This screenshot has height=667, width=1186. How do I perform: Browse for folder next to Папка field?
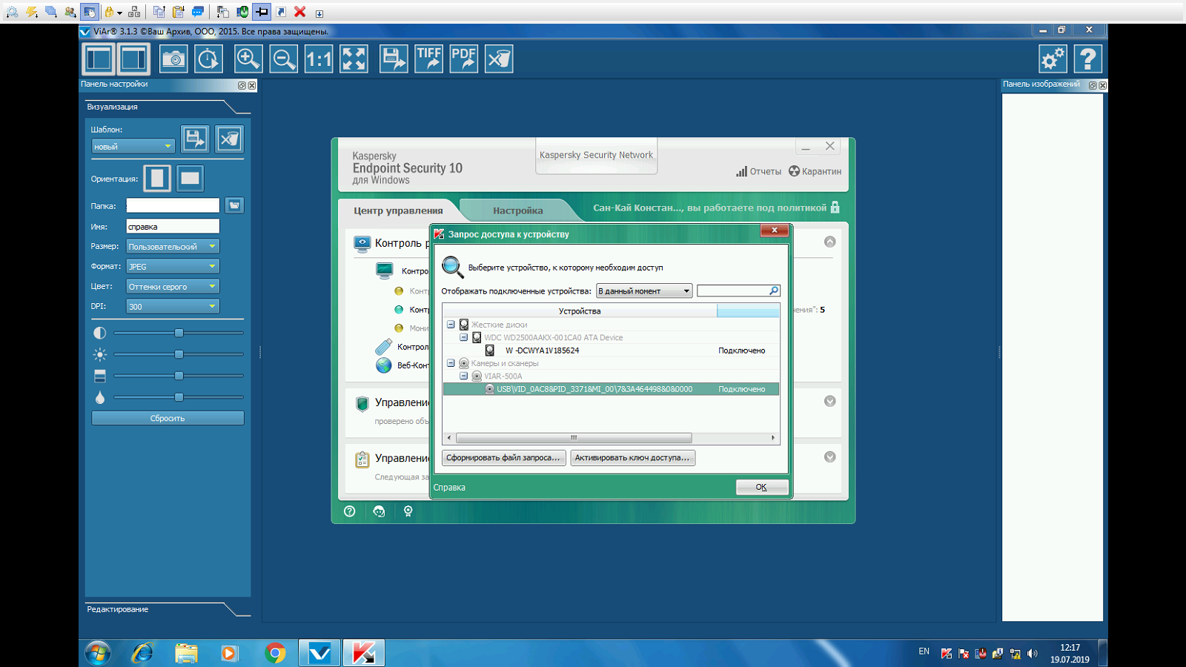(234, 205)
